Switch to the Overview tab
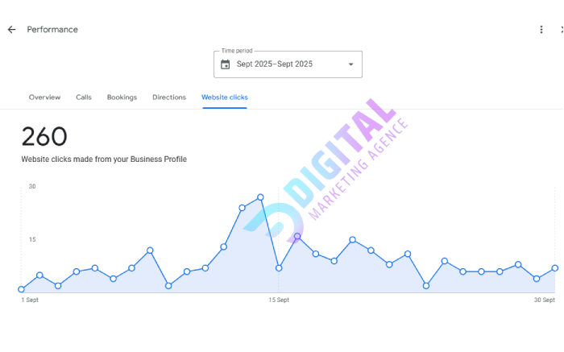The width and height of the screenshot is (564, 352). point(44,97)
